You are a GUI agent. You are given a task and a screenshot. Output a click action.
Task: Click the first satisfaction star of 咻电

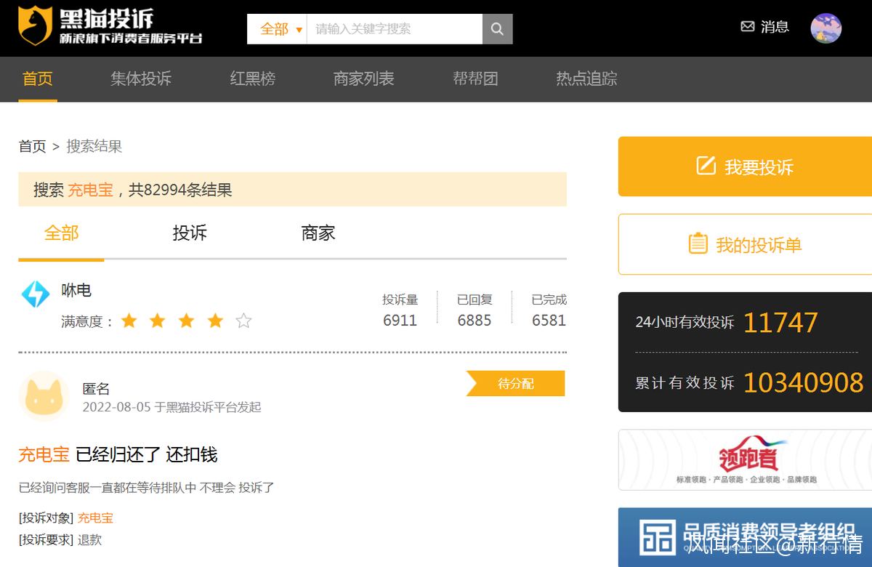tap(129, 321)
